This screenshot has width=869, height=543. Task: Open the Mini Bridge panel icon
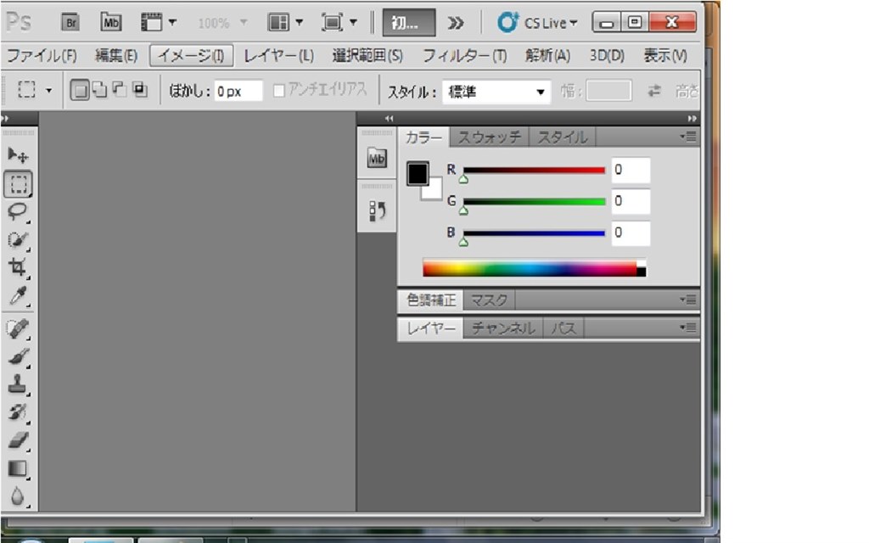pyautogui.click(x=377, y=158)
